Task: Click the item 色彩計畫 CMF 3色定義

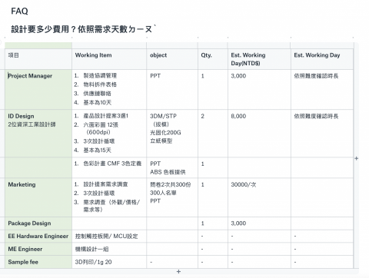Action: click(x=112, y=164)
